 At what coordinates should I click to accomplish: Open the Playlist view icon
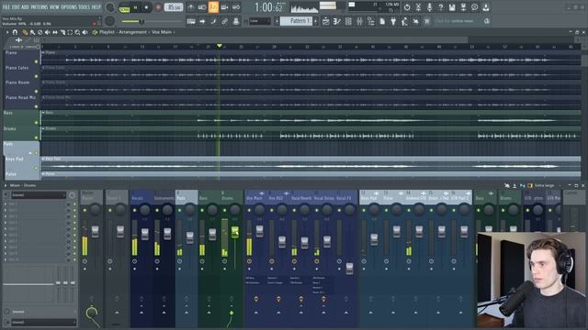(326, 21)
